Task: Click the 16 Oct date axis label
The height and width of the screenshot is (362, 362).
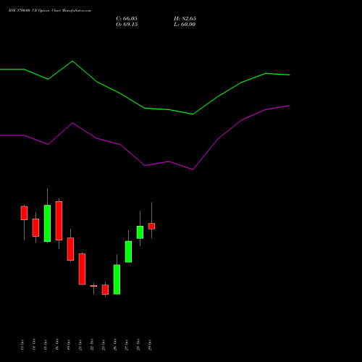Action: [57, 345]
